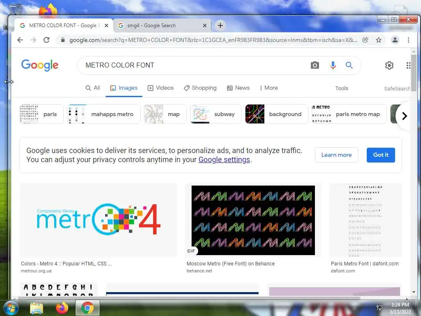Click Moscow Metro (Free Font) on Behance title
The width and height of the screenshot is (421, 316).
tap(231, 264)
